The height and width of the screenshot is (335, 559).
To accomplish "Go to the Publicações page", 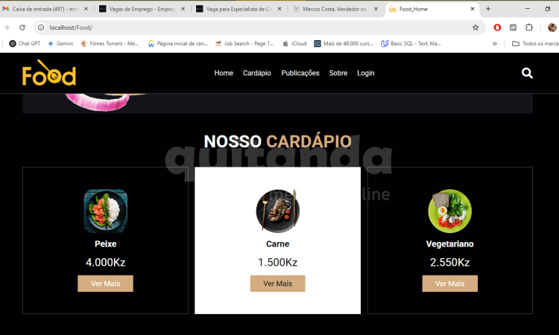I will [x=300, y=73].
